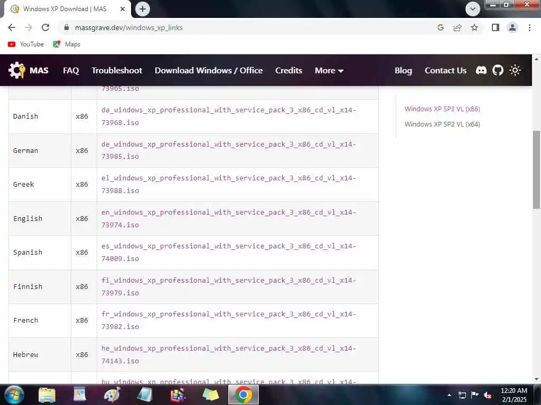Close the Windows XP Download tab
This screenshot has height=405, width=541.
(x=123, y=9)
